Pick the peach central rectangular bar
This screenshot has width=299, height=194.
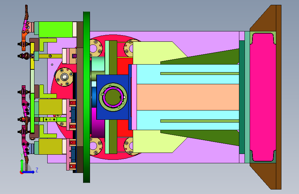[x=188, y=97]
